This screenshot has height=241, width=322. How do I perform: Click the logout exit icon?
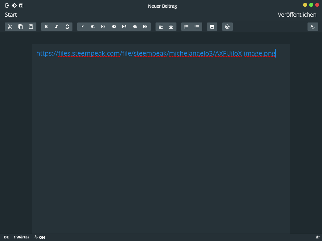pos(7,5)
